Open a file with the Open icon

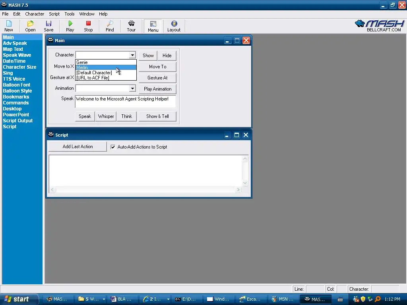[x=30, y=26]
